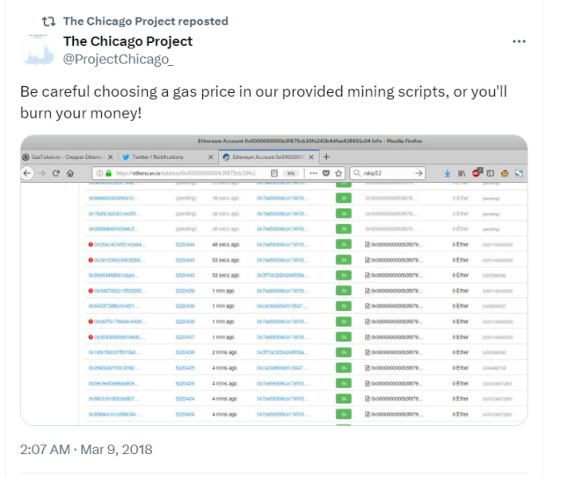Click the downloads arrow icon

click(448, 173)
